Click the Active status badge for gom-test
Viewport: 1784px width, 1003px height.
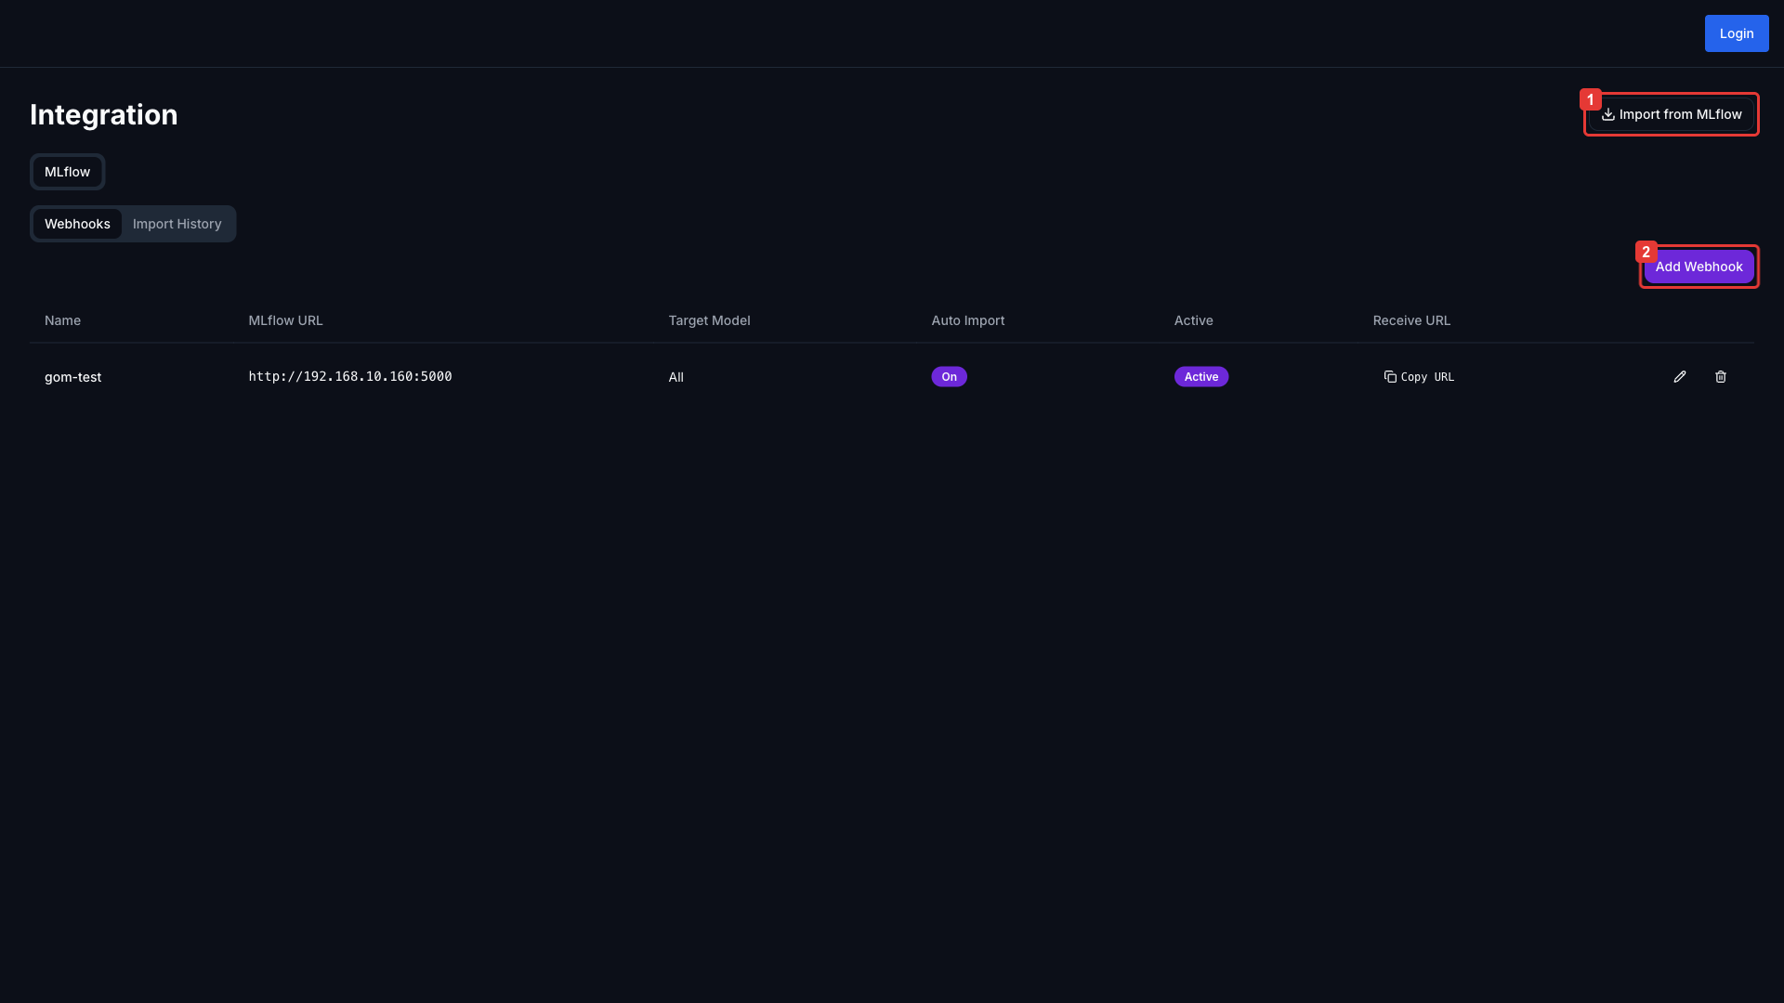click(x=1200, y=376)
